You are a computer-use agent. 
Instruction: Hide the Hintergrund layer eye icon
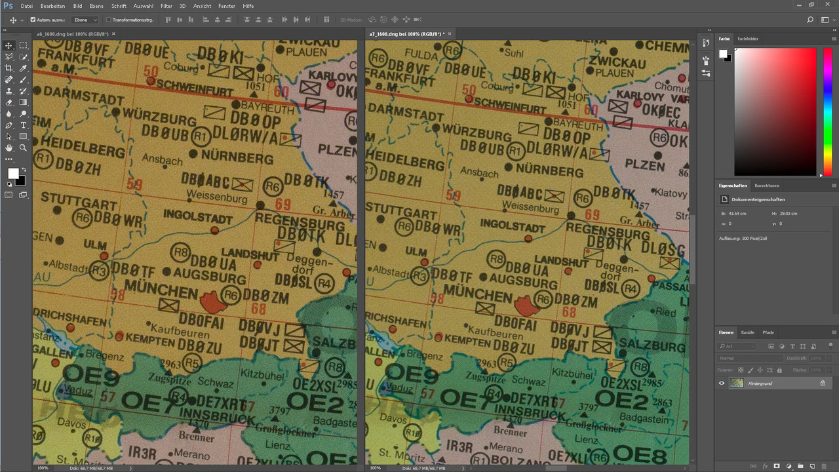[722, 383]
